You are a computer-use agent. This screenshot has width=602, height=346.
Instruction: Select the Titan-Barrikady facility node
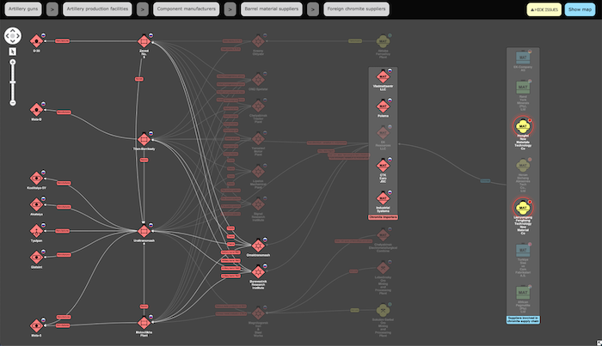pyautogui.click(x=144, y=139)
